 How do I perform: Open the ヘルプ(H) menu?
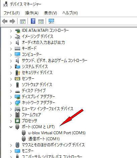(70, 13)
